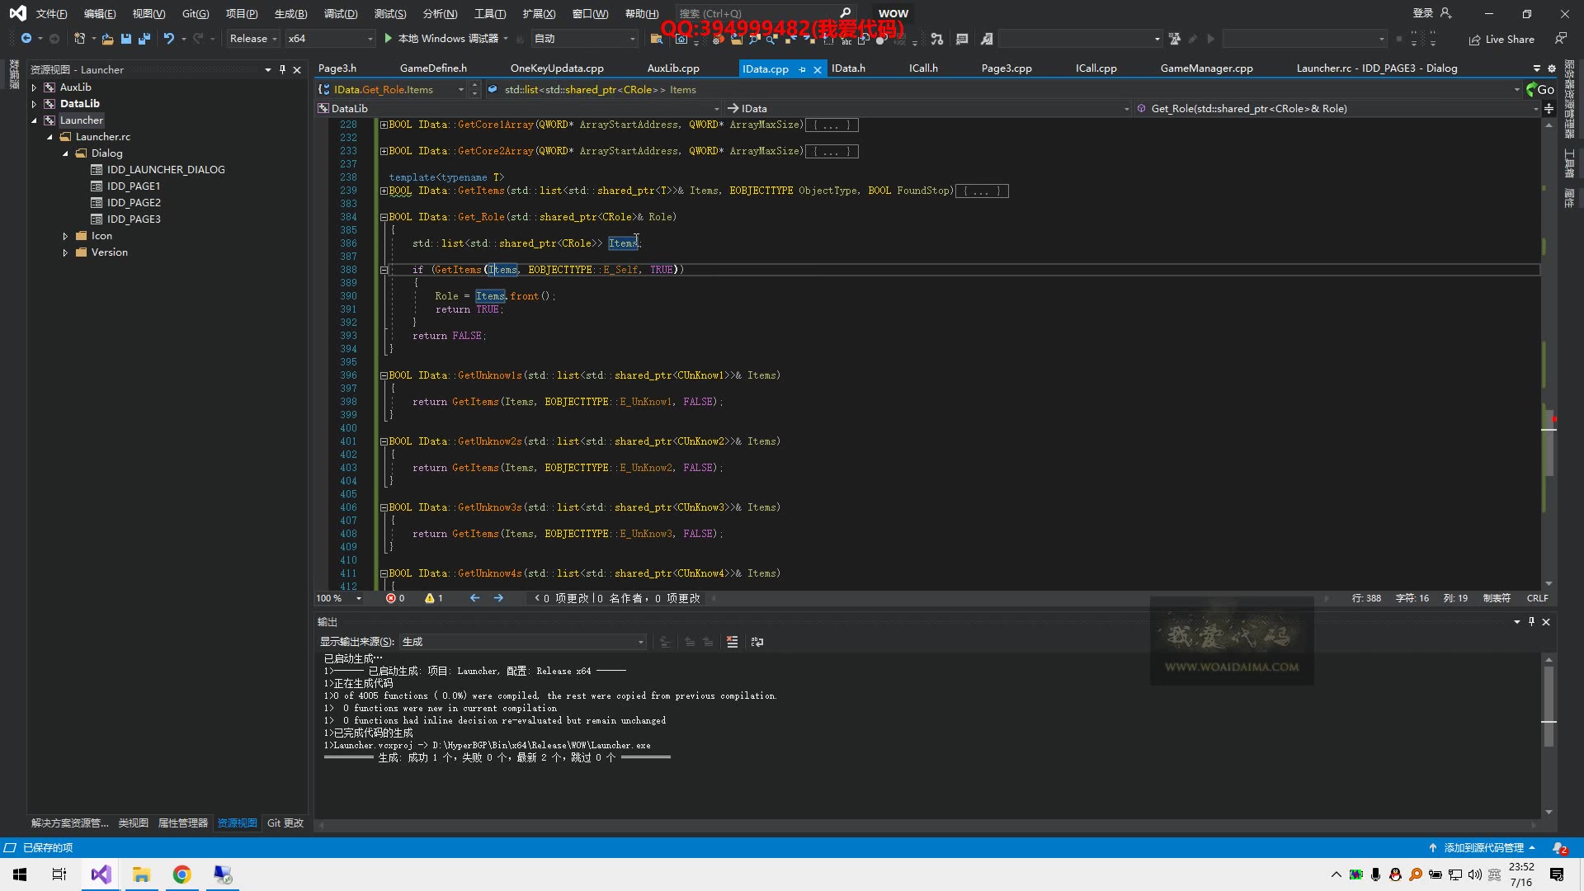The image size is (1584, 891).
Task: Click the search box (Ctrl+Q)
Action: pyautogui.click(x=759, y=13)
